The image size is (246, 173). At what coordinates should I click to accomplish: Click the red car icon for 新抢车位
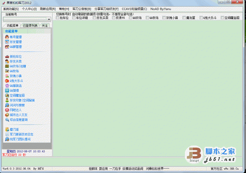[x=7, y=56]
